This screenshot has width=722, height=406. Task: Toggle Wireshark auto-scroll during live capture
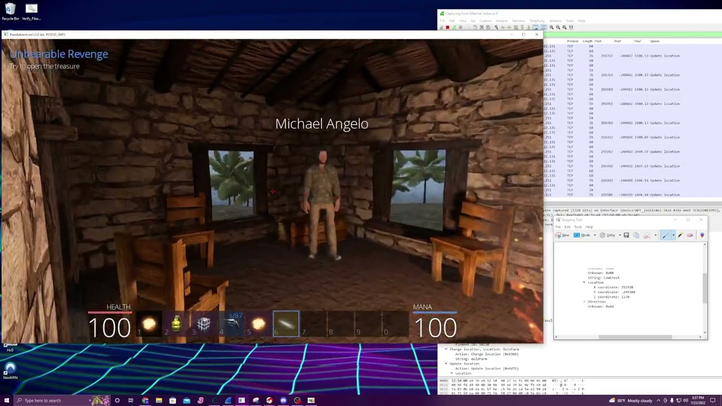(535, 28)
